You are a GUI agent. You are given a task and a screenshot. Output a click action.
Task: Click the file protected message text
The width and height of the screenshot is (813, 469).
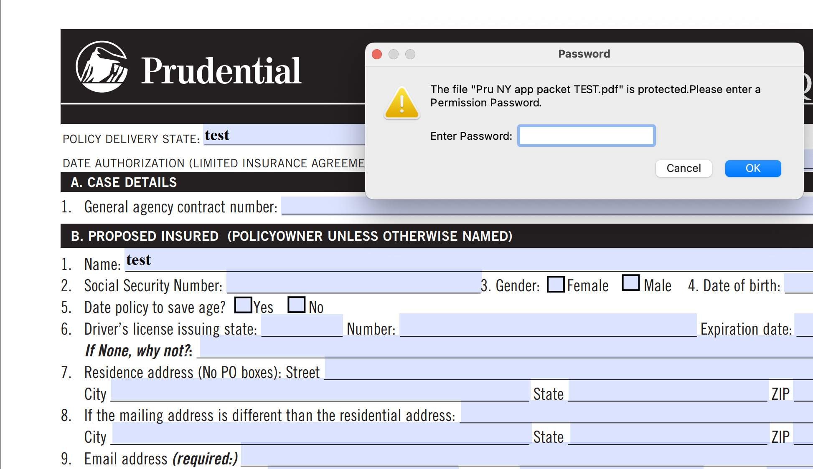point(595,96)
